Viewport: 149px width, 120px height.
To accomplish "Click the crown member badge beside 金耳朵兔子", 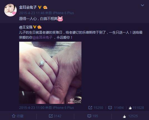I will pyautogui.click(x=45, y=7).
